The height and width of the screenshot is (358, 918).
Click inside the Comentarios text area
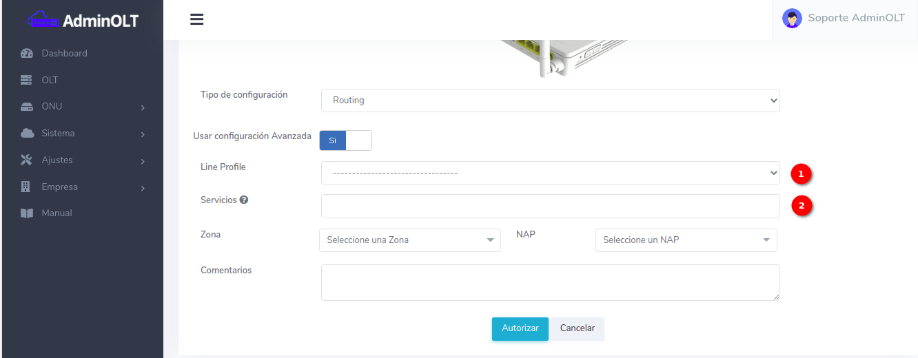coord(550,282)
